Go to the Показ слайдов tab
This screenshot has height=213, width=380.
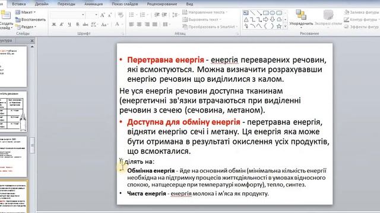click(x=125, y=4)
